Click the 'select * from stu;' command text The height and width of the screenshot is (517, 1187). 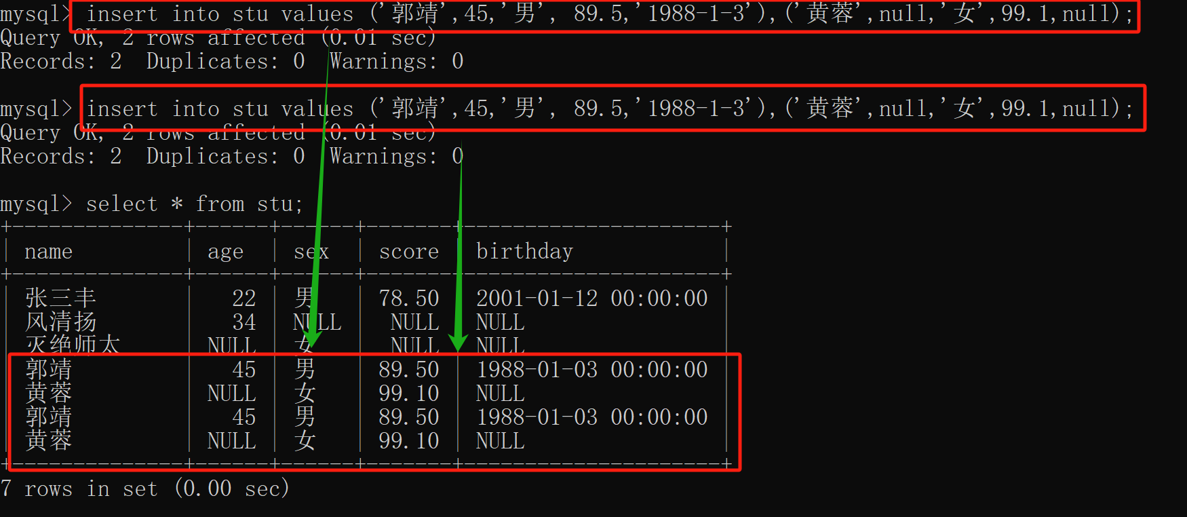(x=194, y=204)
